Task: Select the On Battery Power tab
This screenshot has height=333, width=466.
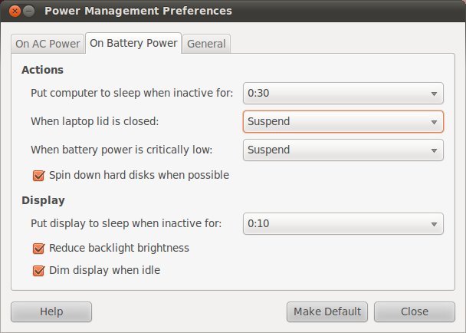Action: click(133, 43)
